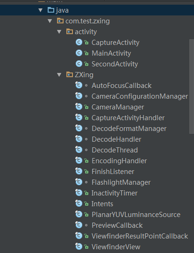Screen dimensions: 194x253
Task: Click the class icon beside PreviewCallback
Action: pos(79,225)
